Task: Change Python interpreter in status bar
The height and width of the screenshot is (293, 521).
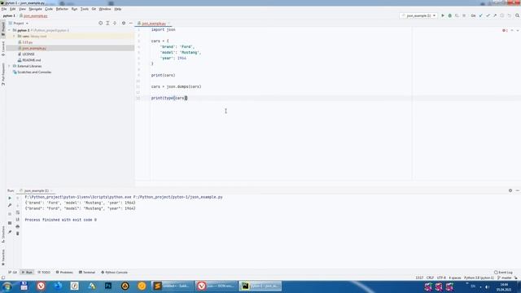Action: [x=479, y=278]
